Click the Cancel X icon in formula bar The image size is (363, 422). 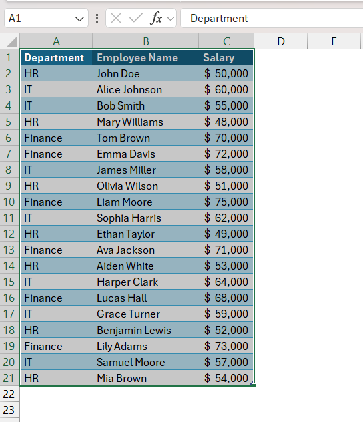(116, 18)
